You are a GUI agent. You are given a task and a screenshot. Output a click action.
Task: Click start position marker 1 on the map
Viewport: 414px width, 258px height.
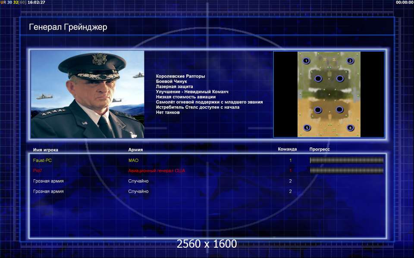pos(306,61)
